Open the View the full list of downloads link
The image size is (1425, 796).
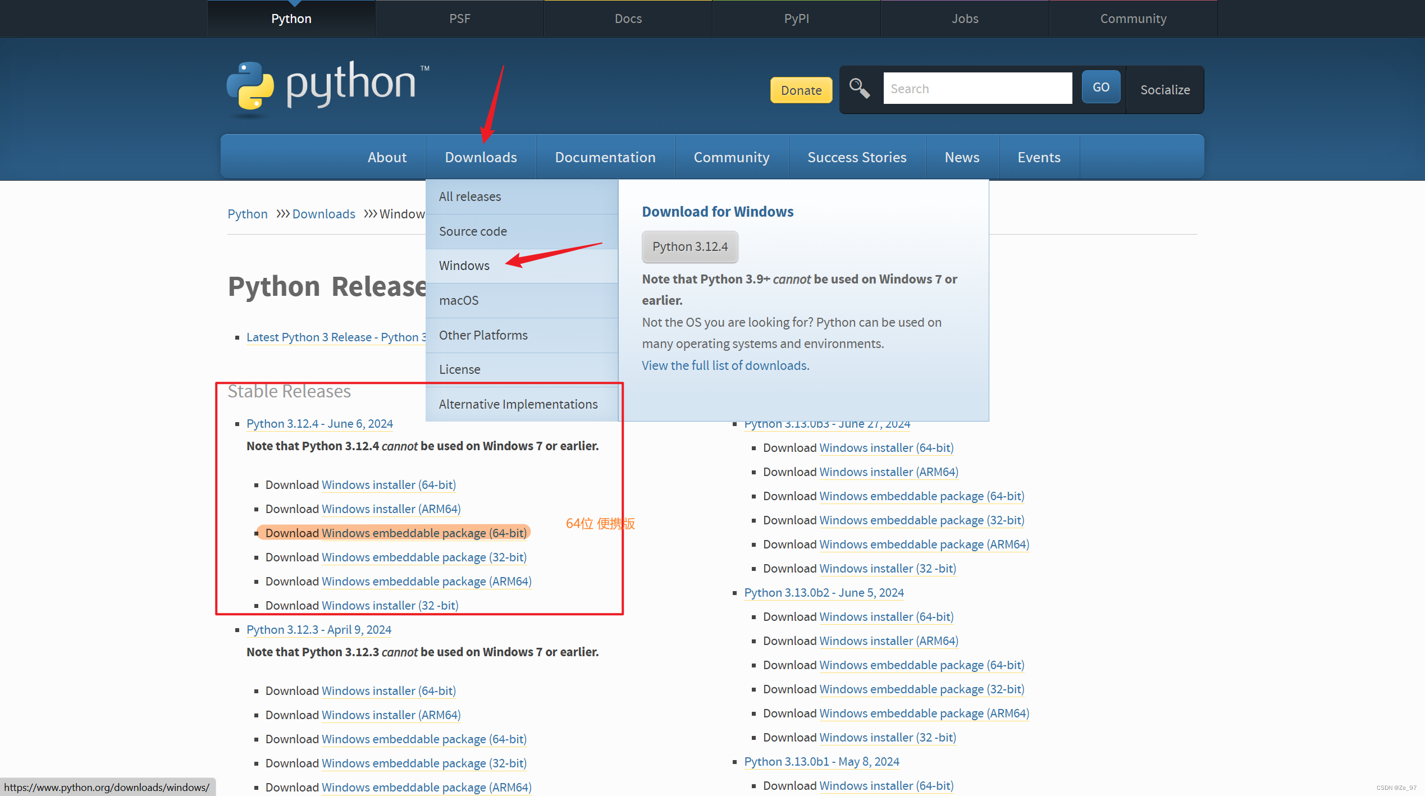(725, 365)
